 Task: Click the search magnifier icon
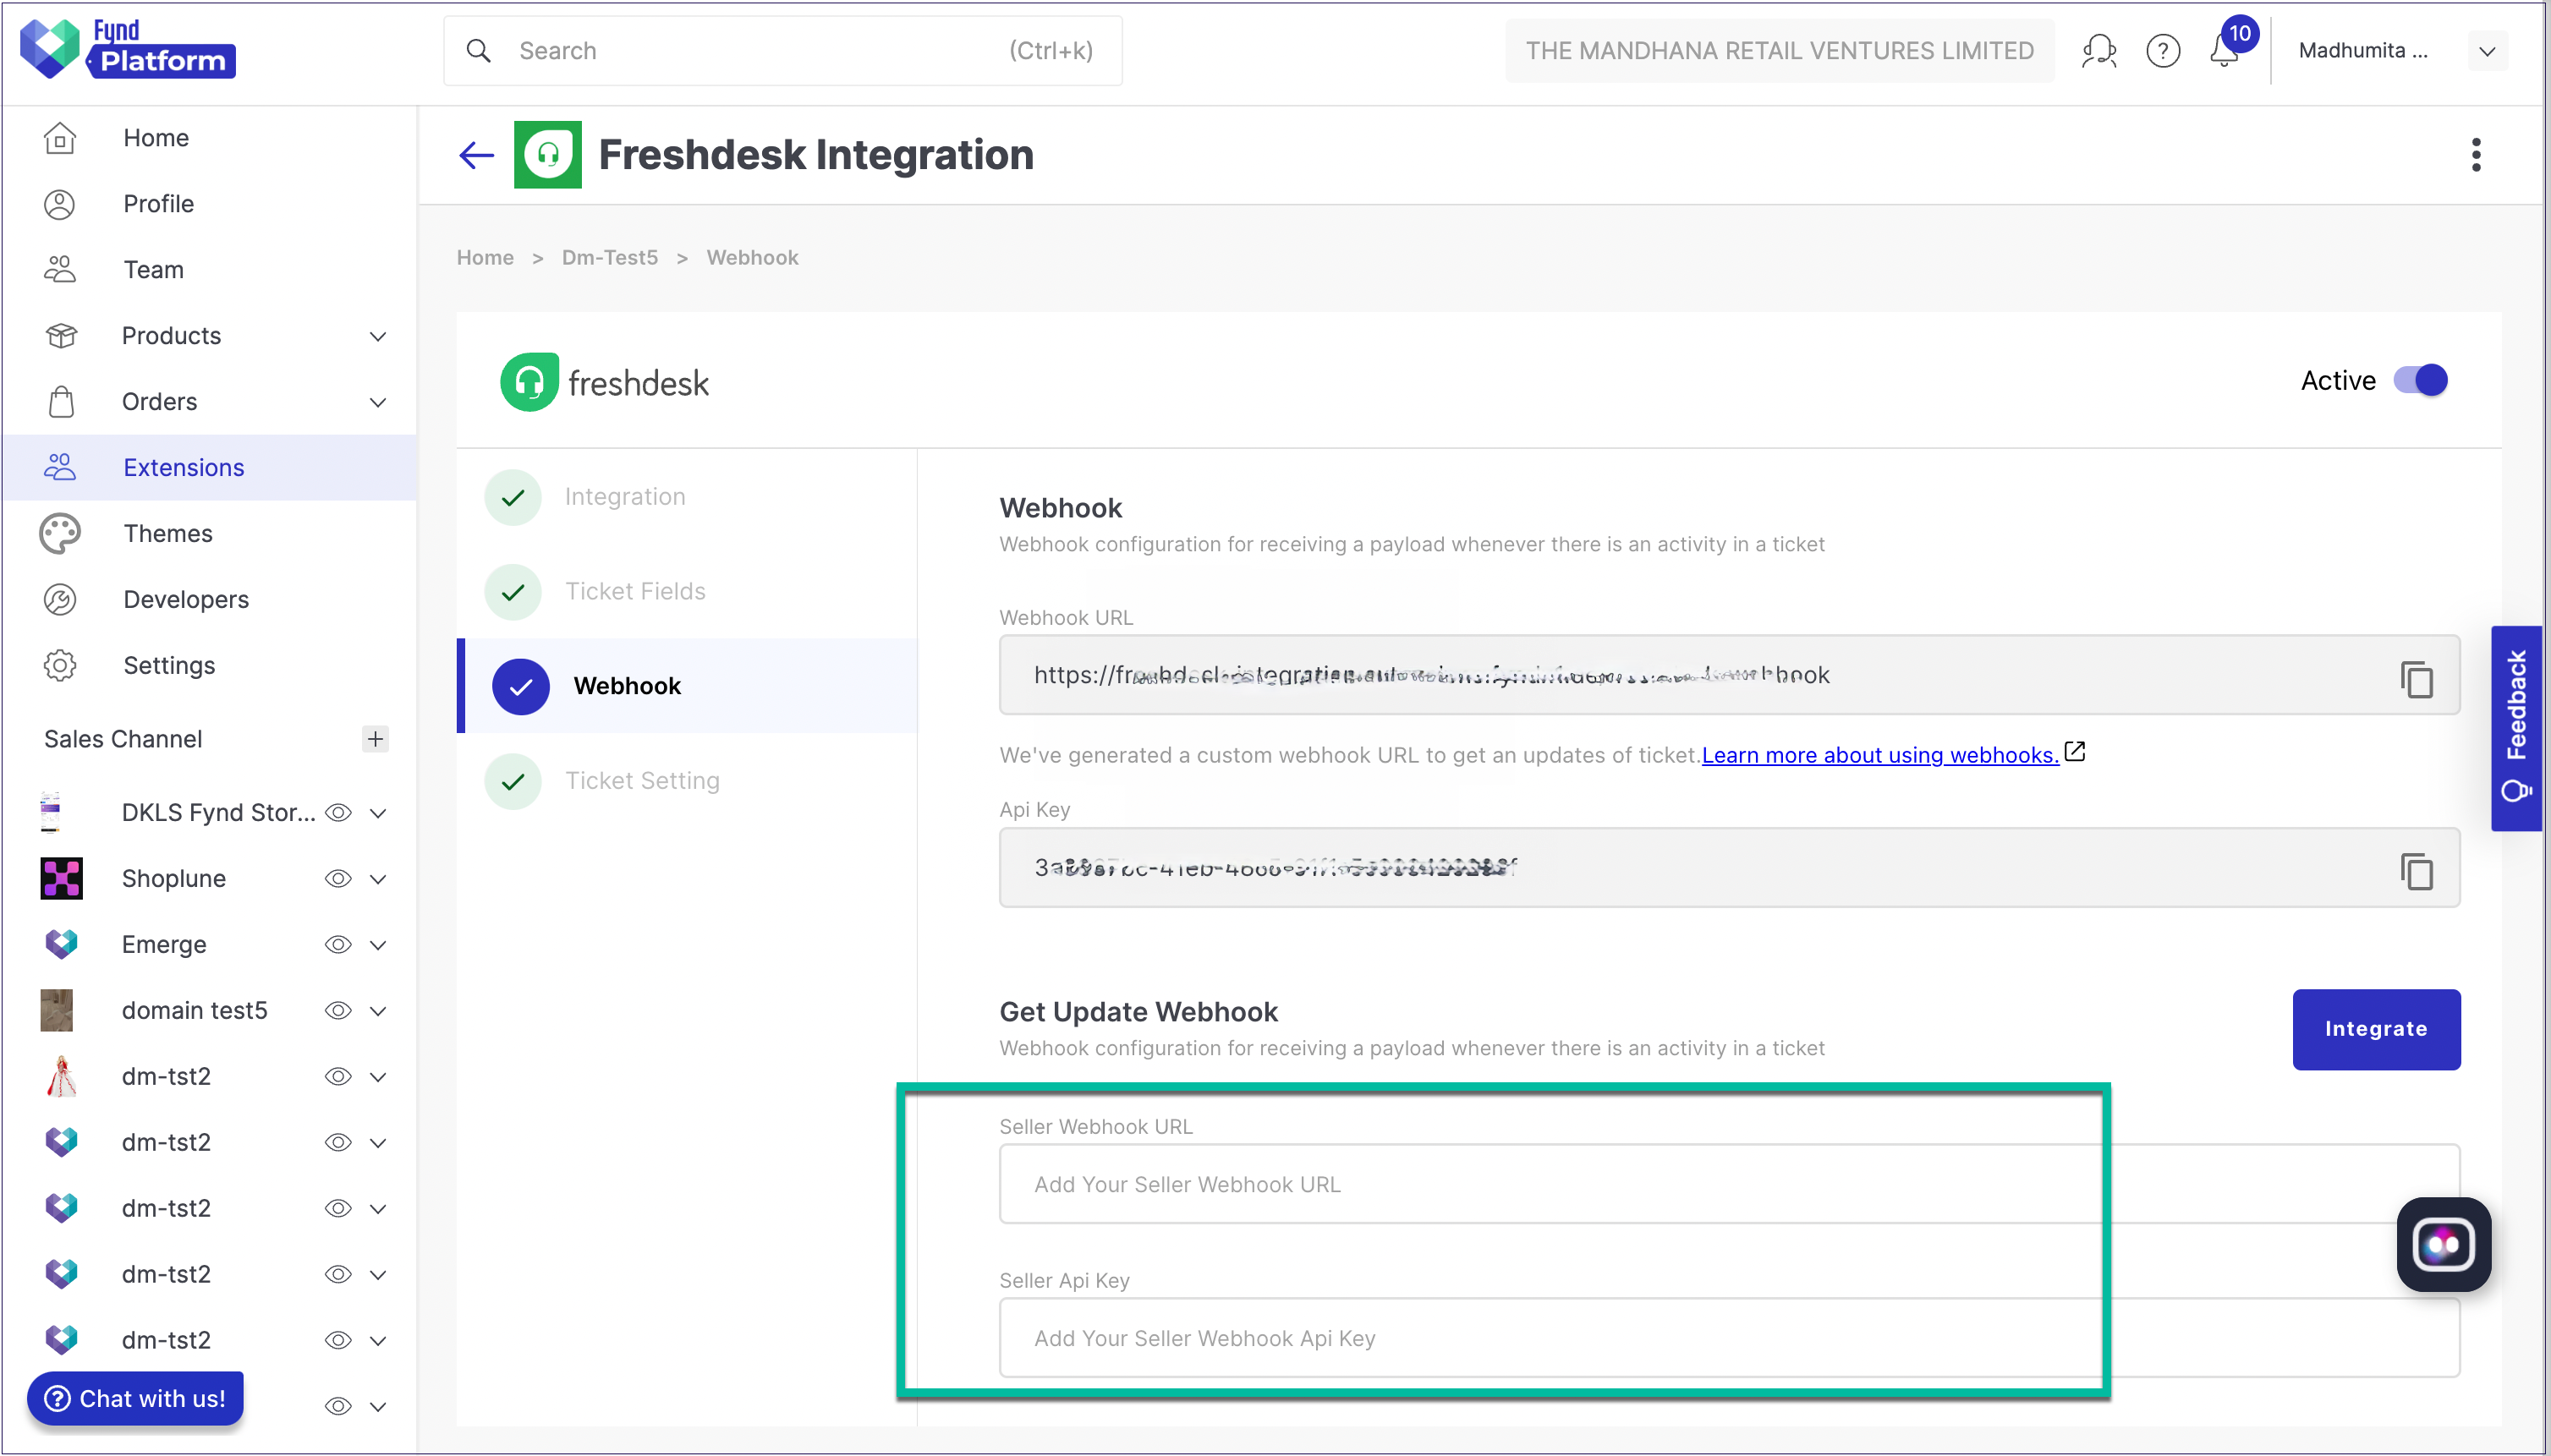click(x=478, y=50)
